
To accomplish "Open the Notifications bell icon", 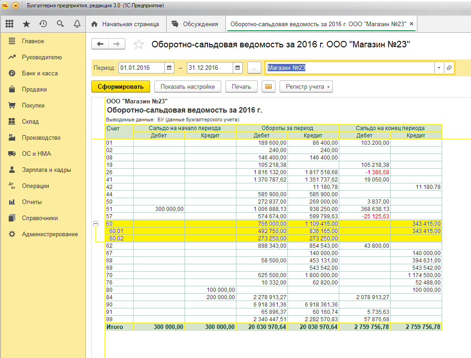I will coord(77,24).
